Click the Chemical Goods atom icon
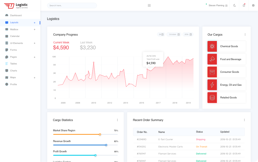The height and width of the screenshot is (162, 258). pos(212,46)
